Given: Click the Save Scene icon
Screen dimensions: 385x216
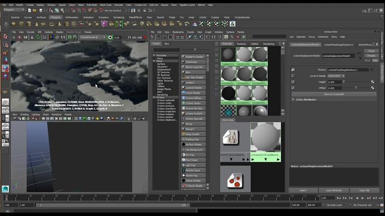Looking at the screenshot, I should 41,10.
